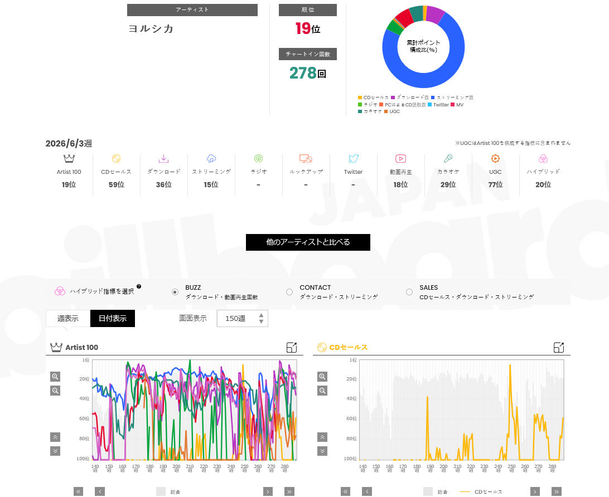Image resolution: width=609 pixels, height=497 pixels.
Task: Click the ストリーミング cloud icon
Action: pyautogui.click(x=211, y=158)
